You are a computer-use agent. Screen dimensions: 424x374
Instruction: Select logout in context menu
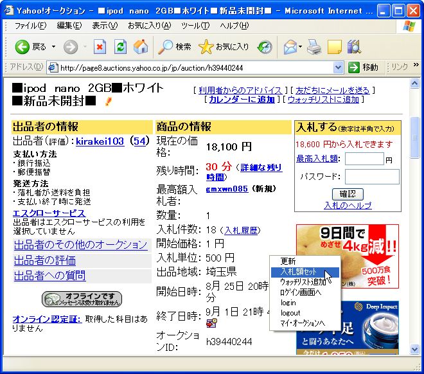(305, 313)
